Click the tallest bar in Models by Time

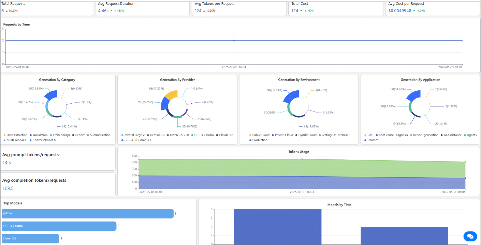click(277, 226)
